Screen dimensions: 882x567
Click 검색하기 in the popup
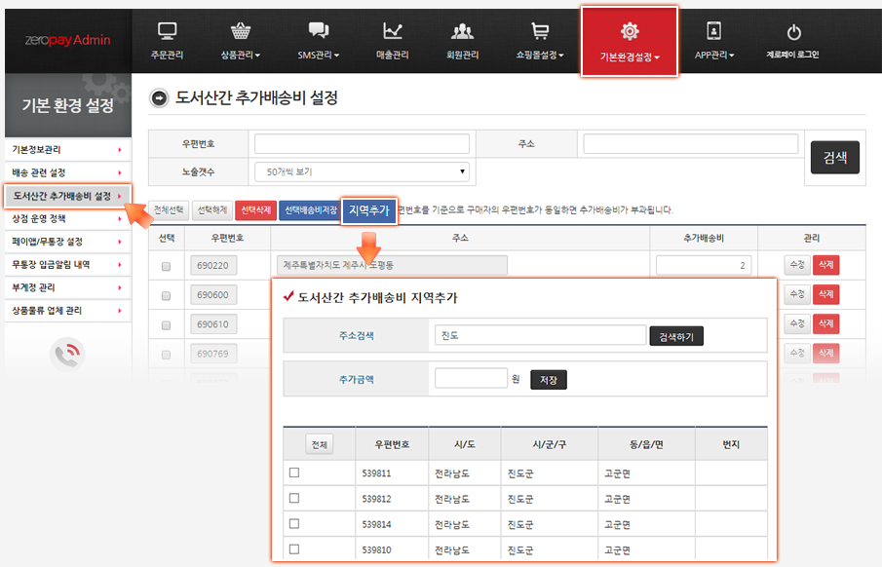[676, 336]
